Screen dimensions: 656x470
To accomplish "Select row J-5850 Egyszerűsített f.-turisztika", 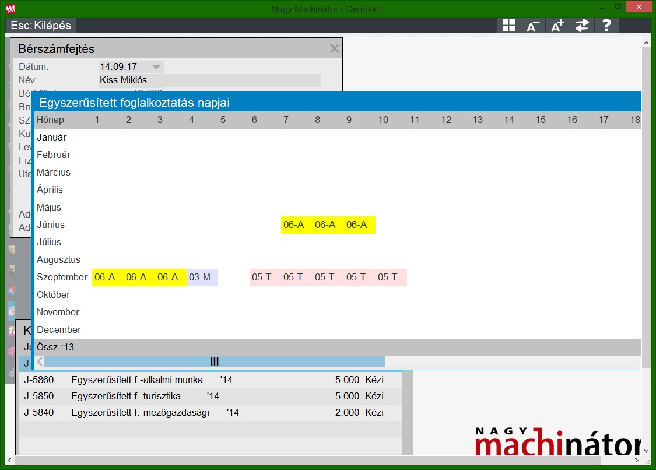I will click(210, 397).
